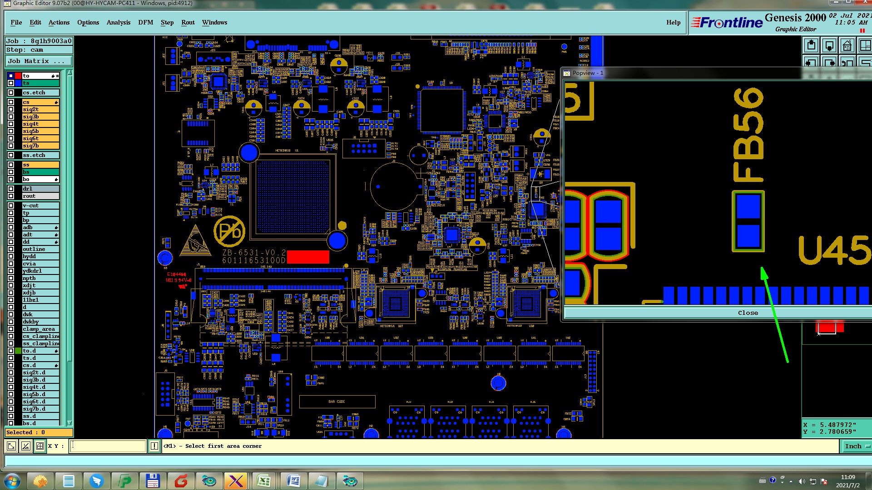Open the Windows Start button
Screen dimensions: 872x490
point(12,481)
